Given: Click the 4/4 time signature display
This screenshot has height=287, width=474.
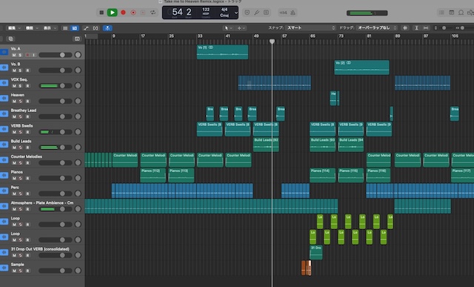Looking at the screenshot, I should click(x=224, y=10).
